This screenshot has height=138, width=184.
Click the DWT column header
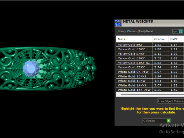tap(176, 39)
